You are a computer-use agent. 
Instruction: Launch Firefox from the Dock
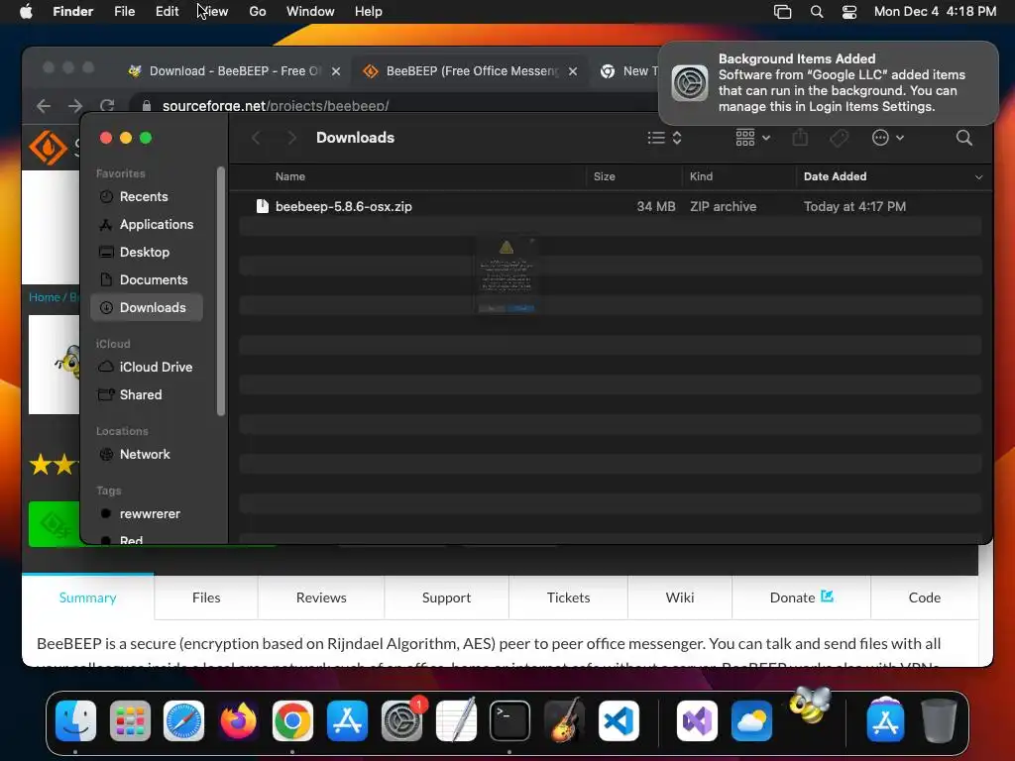[x=238, y=720]
